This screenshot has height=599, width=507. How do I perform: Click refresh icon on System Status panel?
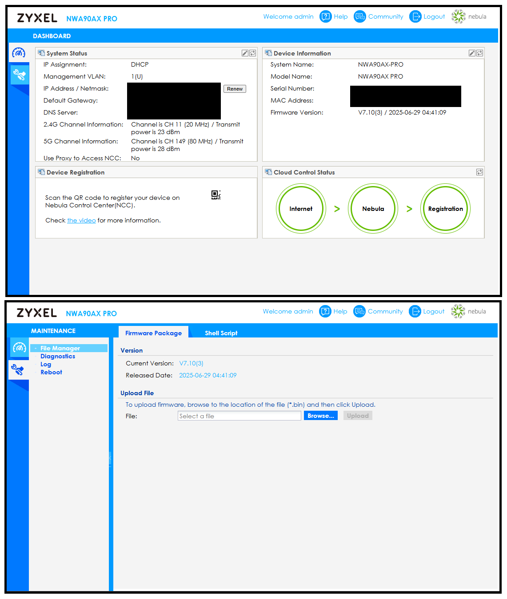click(252, 53)
